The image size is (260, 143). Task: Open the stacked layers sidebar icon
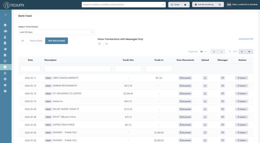[5, 25]
